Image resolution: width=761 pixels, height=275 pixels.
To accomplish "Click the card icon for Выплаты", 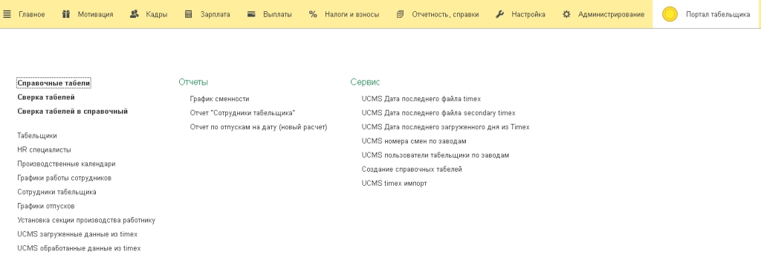I will [x=251, y=14].
